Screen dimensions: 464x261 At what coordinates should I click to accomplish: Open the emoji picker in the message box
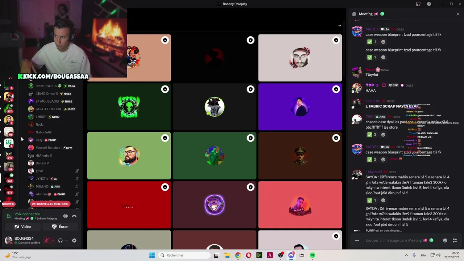pyautogui.click(x=445, y=240)
